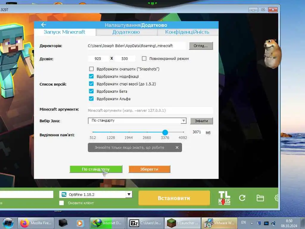Click the memory allocation slider handle

click(x=165, y=132)
